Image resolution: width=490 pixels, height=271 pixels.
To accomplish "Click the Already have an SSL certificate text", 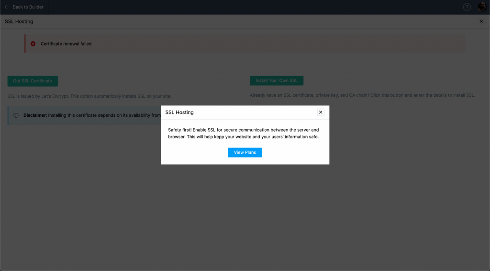I will [362, 95].
